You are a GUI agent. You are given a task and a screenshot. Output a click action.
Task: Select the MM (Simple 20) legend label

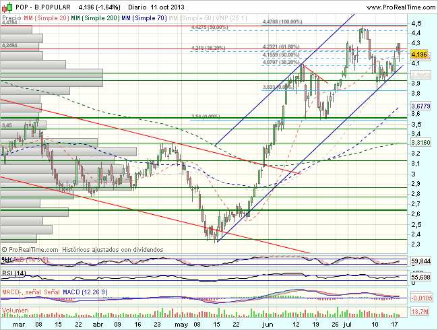[x=46, y=18]
